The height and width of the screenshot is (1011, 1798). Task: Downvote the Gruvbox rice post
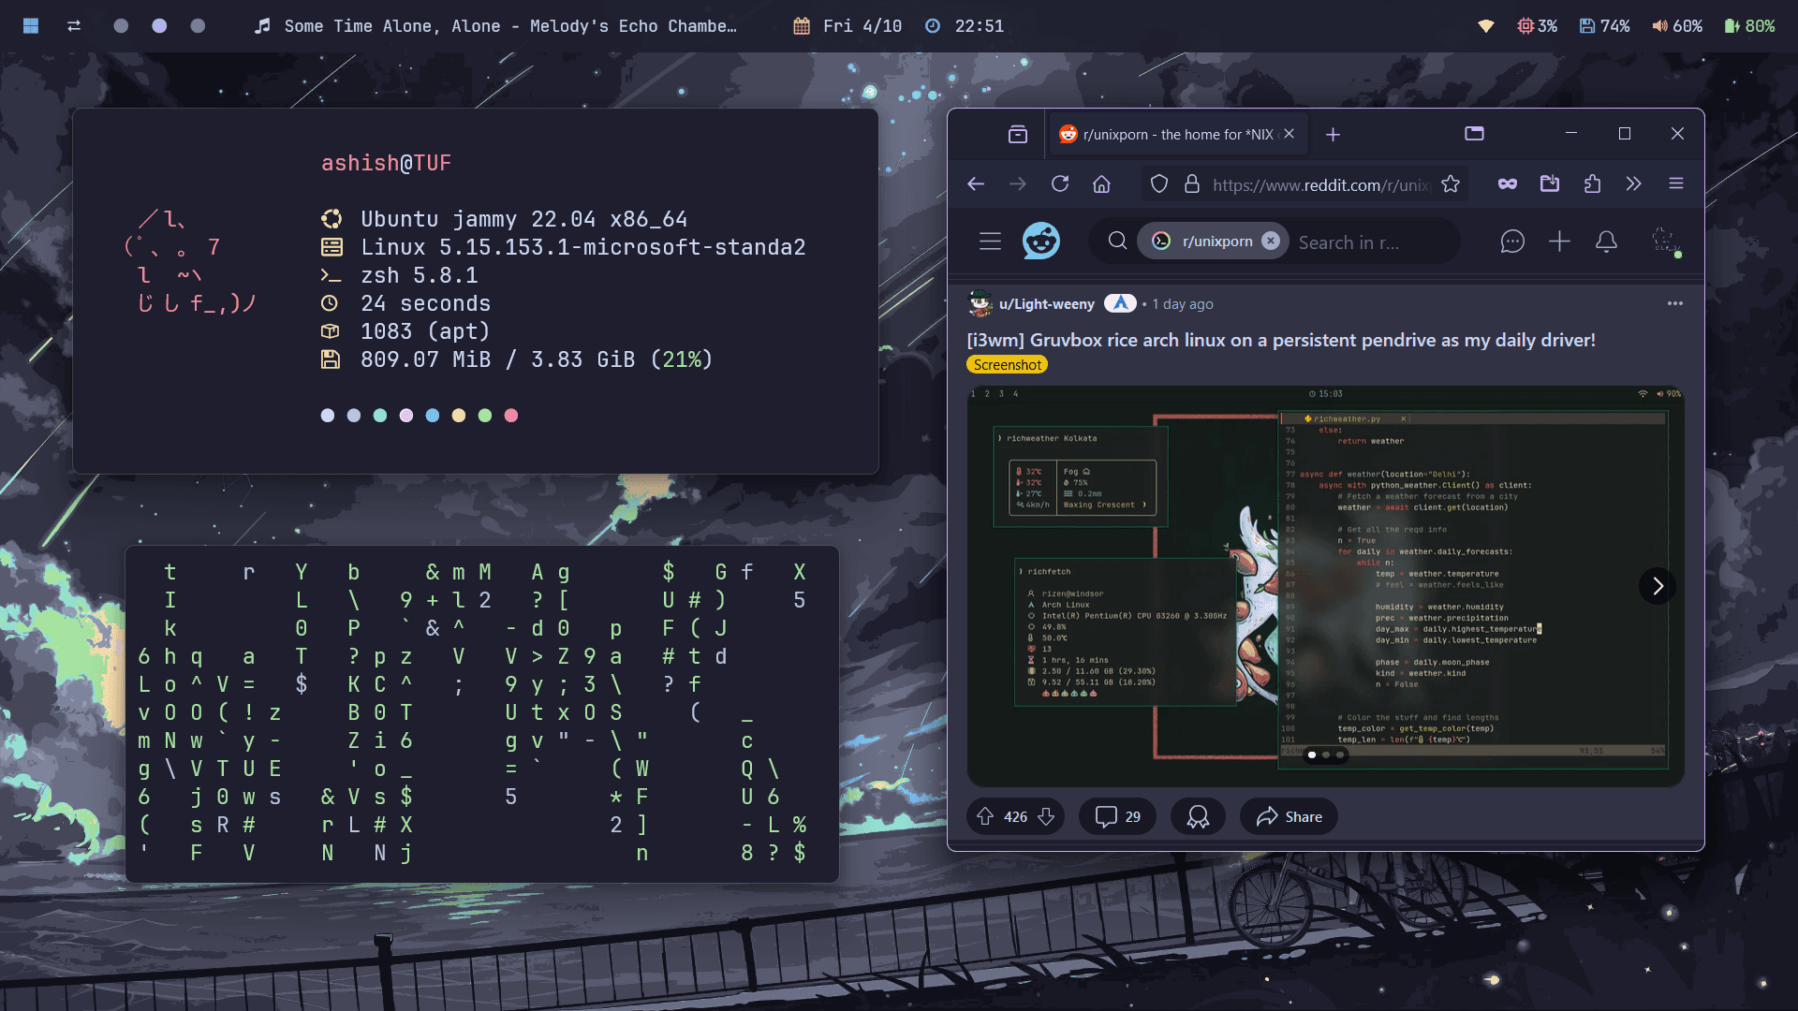[1046, 816]
